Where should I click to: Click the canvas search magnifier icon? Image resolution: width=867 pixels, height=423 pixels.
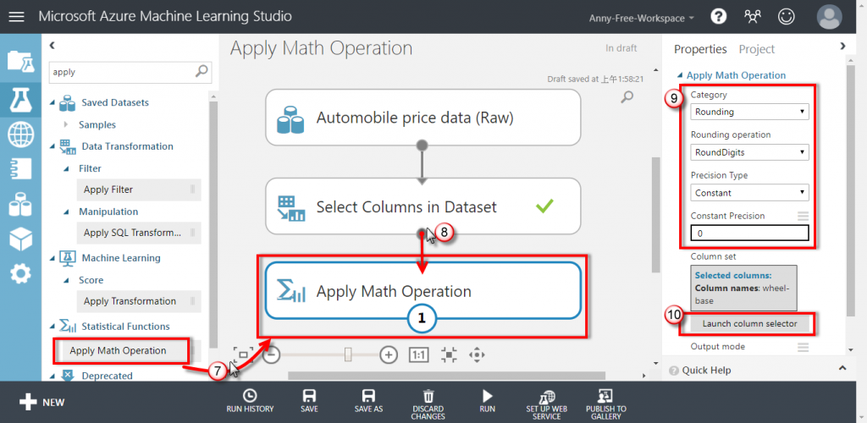pos(627,98)
